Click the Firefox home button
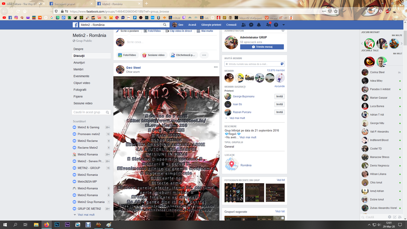Image resolution: width=407 pixels, height=229 pixels. (25, 11)
